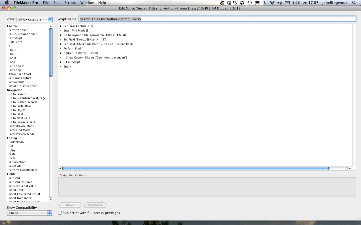Select Enter Browse Mode in step list
Viewport: 361px width, 225px height.
(x=21, y=126)
